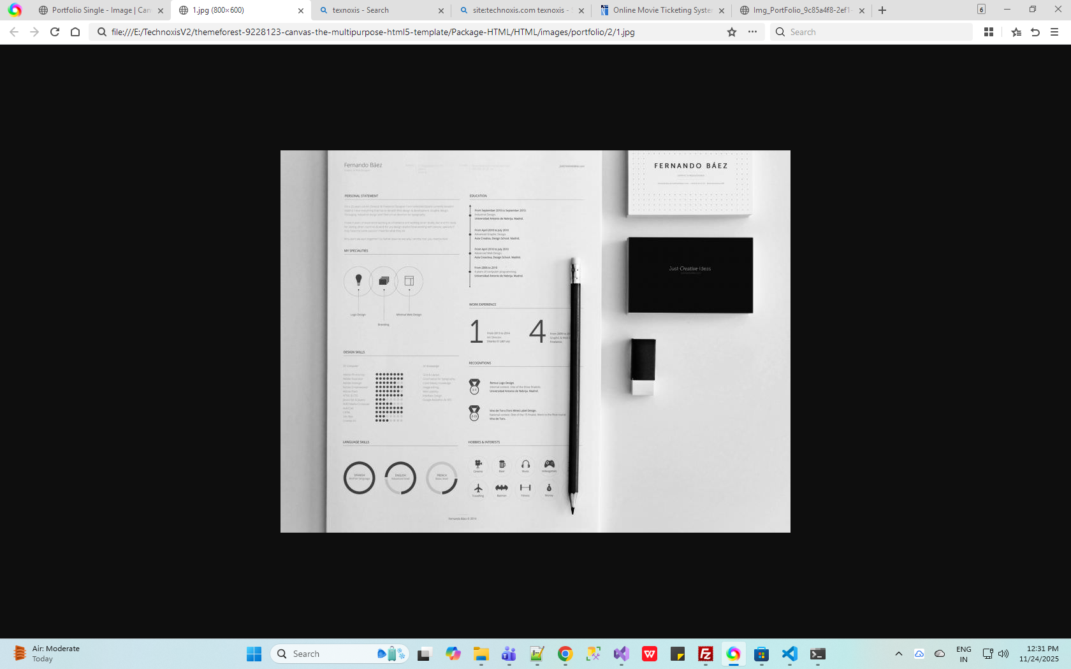Screen dimensions: 1071x669
Task: Click the resume portfolio image
Action: tap(535, 341)
